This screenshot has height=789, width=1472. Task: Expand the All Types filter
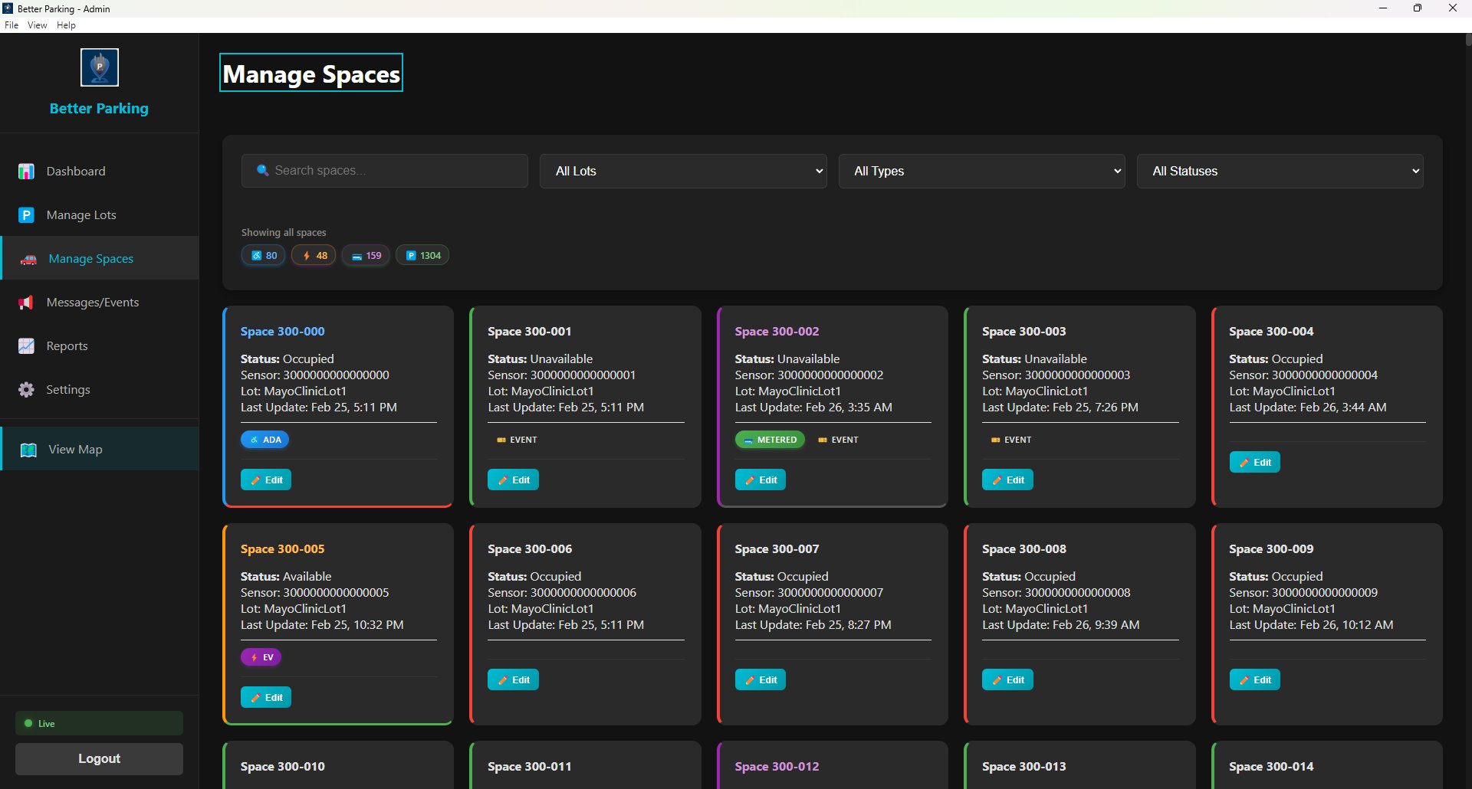tap(981, 171)
